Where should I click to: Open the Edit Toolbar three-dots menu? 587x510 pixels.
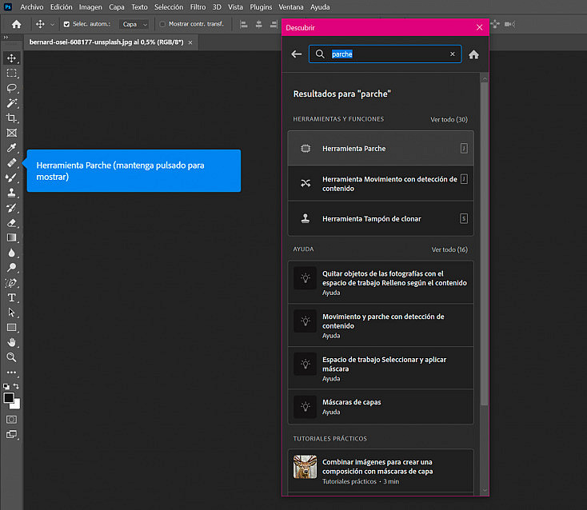[x=12, y=373]
